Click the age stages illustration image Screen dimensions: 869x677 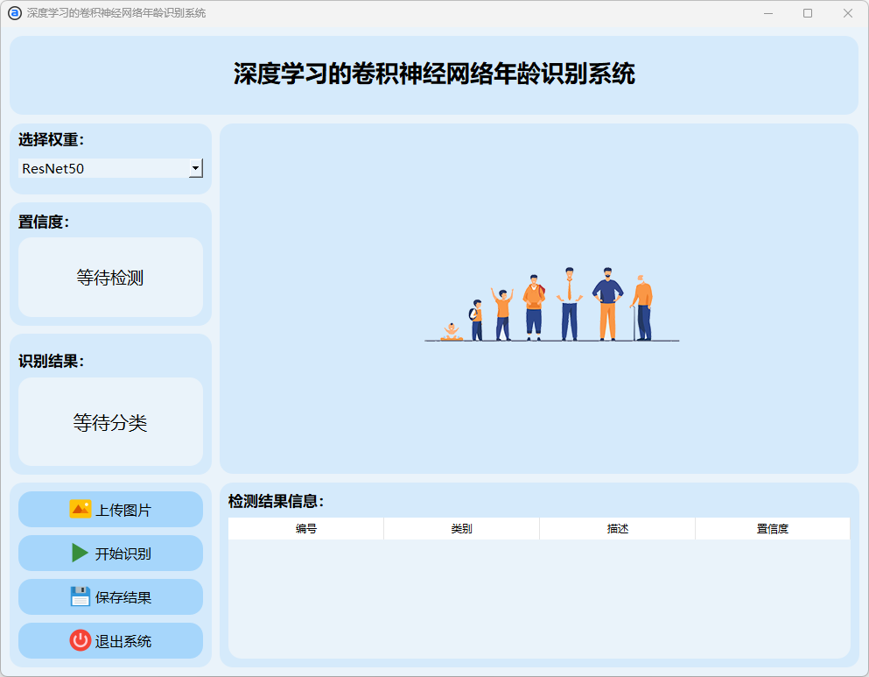(x=551, y=305)
